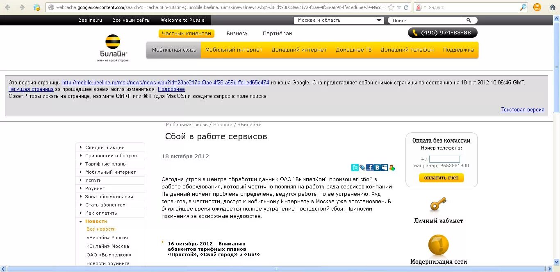Open the Beeline.ru top link

pos(90,20)
